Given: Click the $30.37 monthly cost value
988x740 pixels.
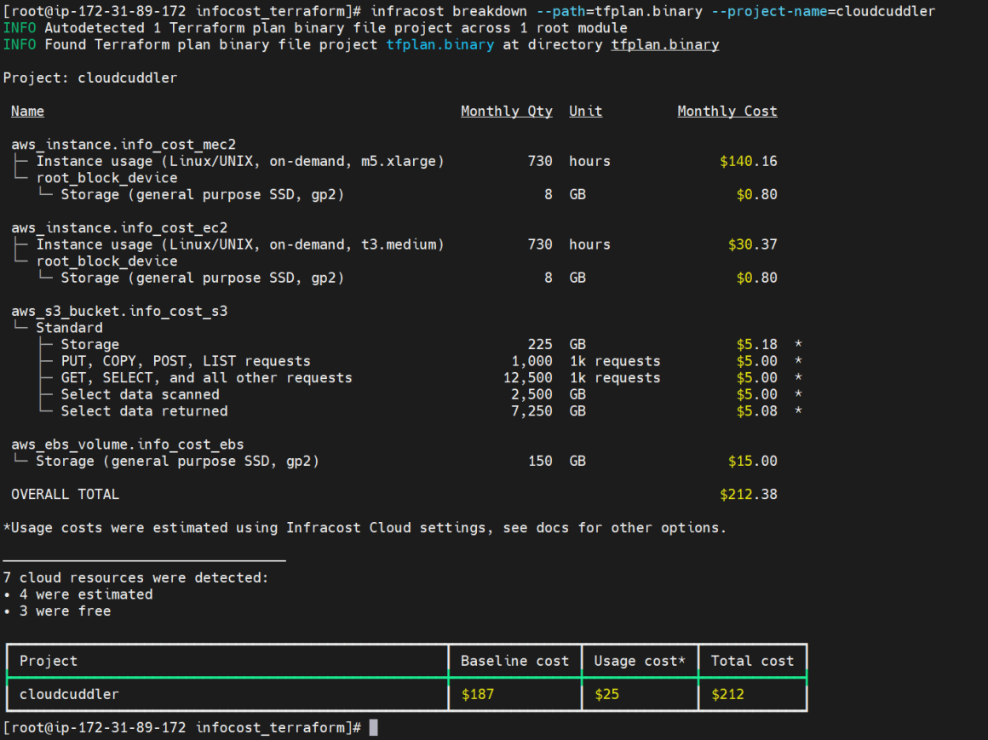Looking at the screenshot, I should pos(752,244).
